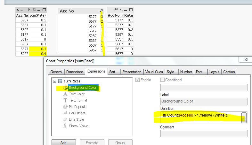Click the Text Color letter icon

click(x=65, y=94)
